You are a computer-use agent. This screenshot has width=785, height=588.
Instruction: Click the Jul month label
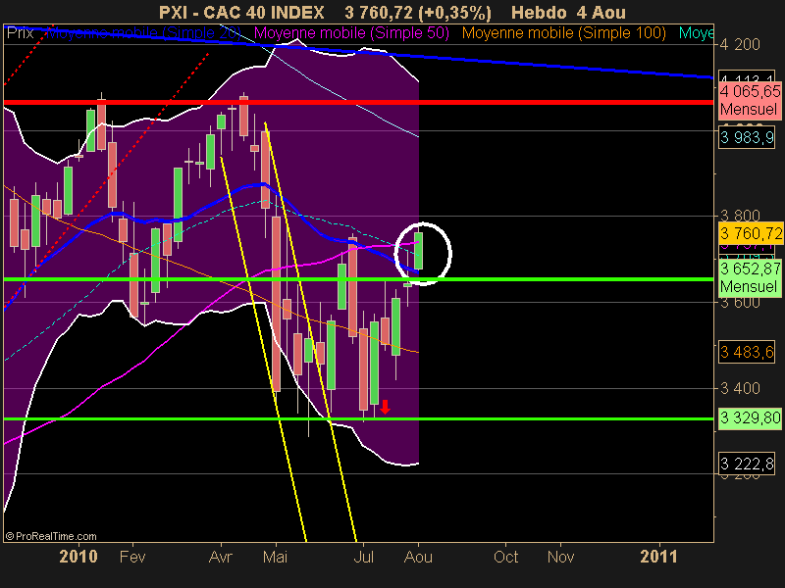click(363, 557)
